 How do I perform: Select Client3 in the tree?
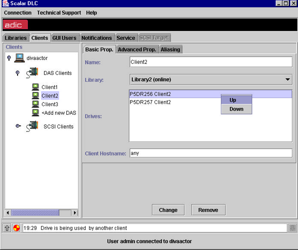pos(50,104)
